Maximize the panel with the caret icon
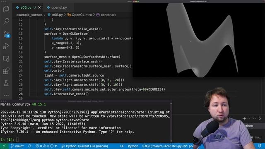This screenshot has width=265, height=149. [254, 119]
